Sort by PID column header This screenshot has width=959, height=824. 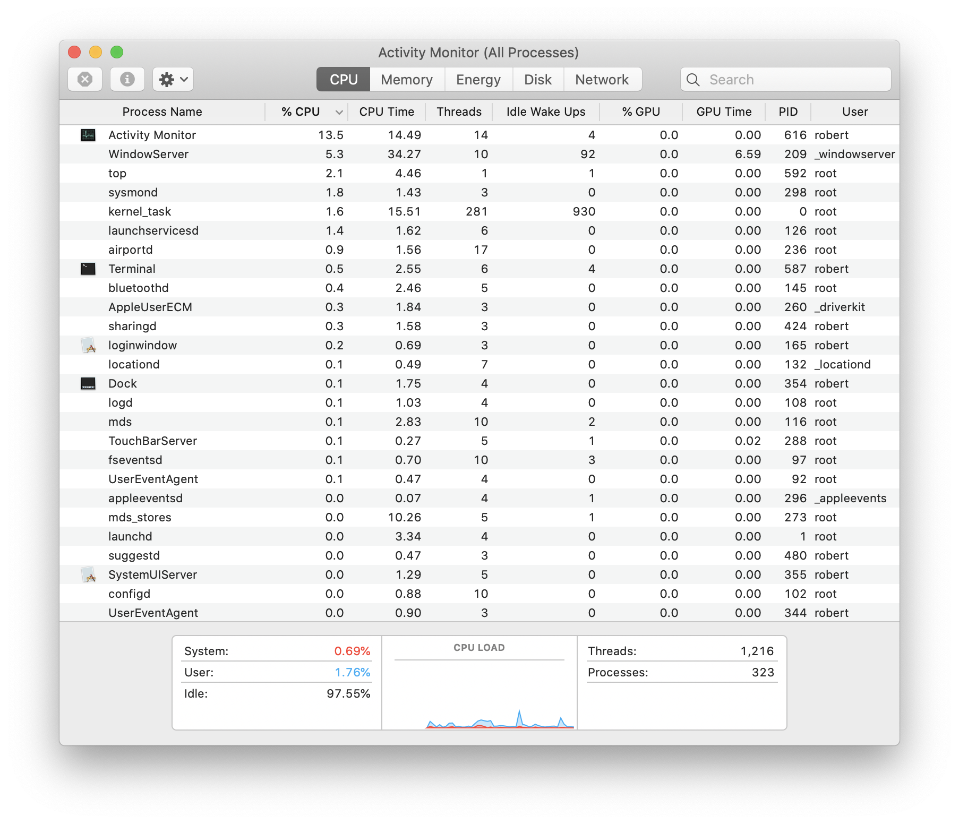coord(788,112)
